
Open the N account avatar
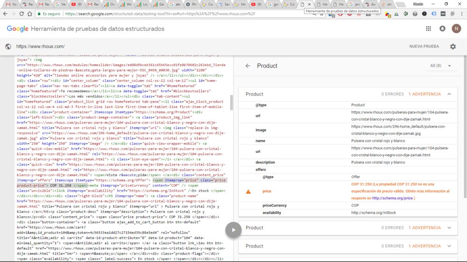[456, 29]
